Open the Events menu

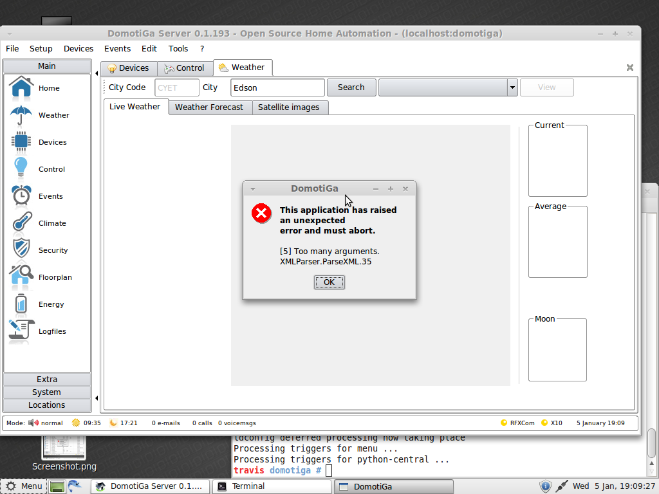pyautogui.click(x=117, y=49)
